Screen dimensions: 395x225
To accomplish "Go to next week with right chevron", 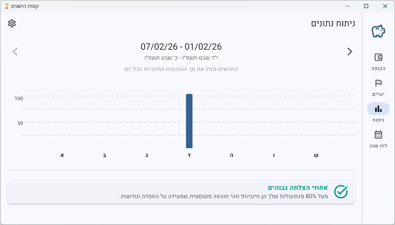I will pos(350,52).
